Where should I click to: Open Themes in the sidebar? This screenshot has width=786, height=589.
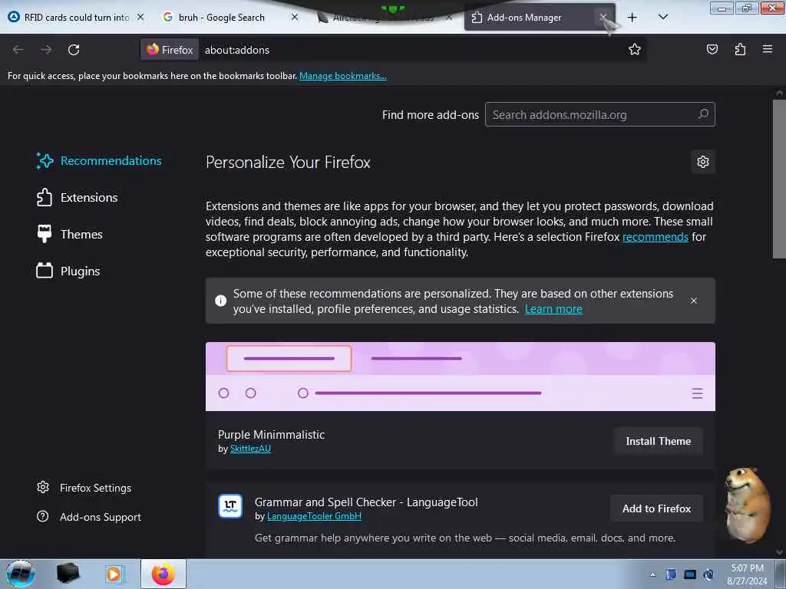point(70,234)
